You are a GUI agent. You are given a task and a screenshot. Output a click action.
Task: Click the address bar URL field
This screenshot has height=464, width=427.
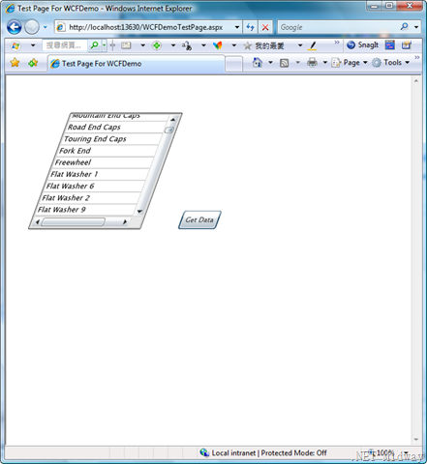[x=147, y=27]
